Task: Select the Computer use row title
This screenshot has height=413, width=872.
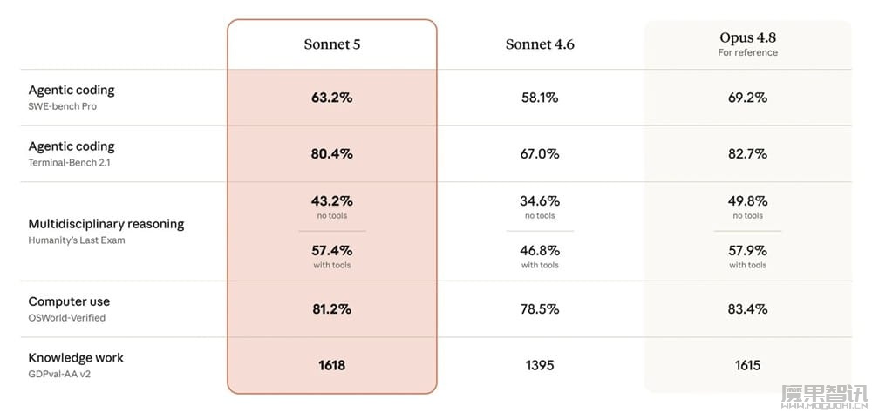Action: (69, 301)
